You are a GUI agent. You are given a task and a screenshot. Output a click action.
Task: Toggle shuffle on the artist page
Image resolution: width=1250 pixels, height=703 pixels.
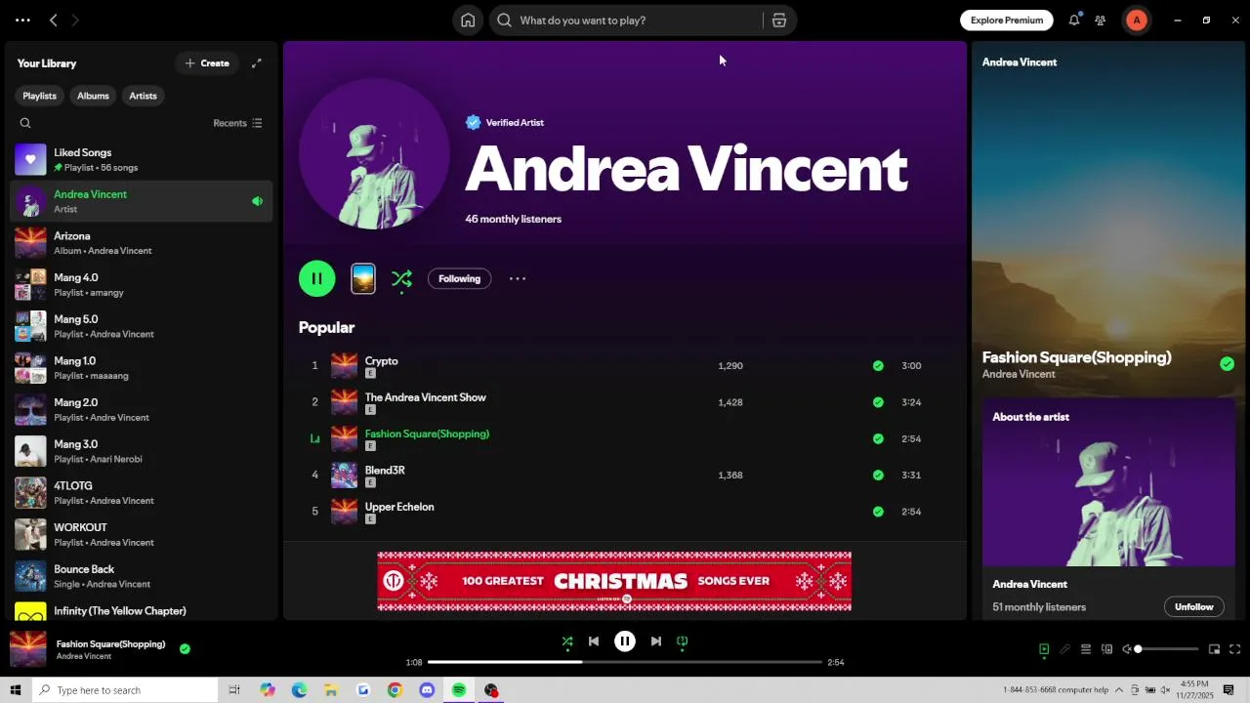coord(401,279)
